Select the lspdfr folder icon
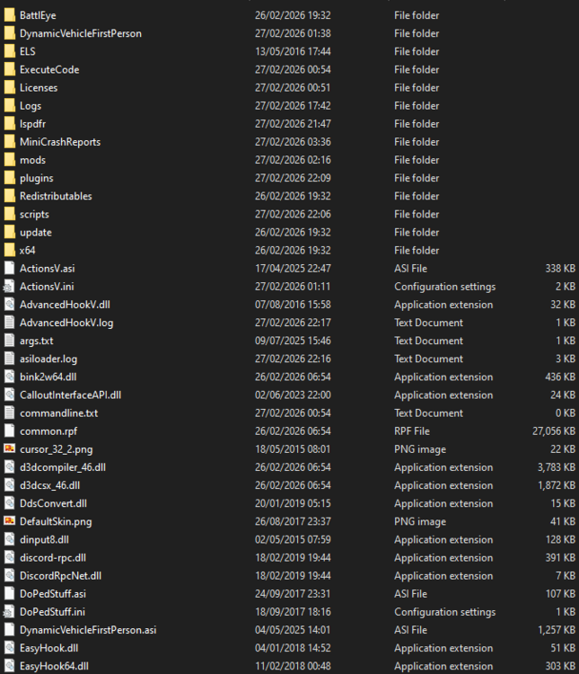This screenshot has height=674, width=579. tap(10, 123)
